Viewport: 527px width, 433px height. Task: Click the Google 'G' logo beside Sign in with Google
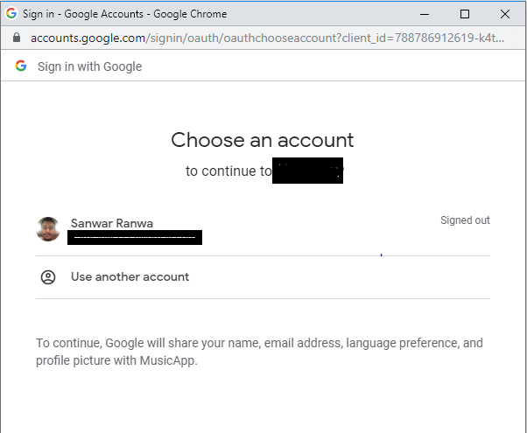21,66
